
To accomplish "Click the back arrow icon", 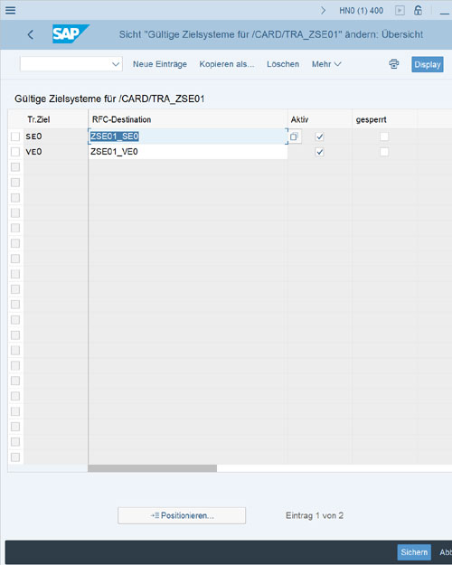I will coord(31,34).
